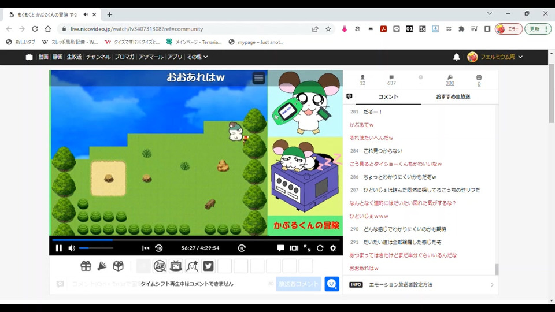The image size is (555, 312).
Task: Expand the エモーション放送者設定方法 info chevron
Action: click(x=491, y=285)
